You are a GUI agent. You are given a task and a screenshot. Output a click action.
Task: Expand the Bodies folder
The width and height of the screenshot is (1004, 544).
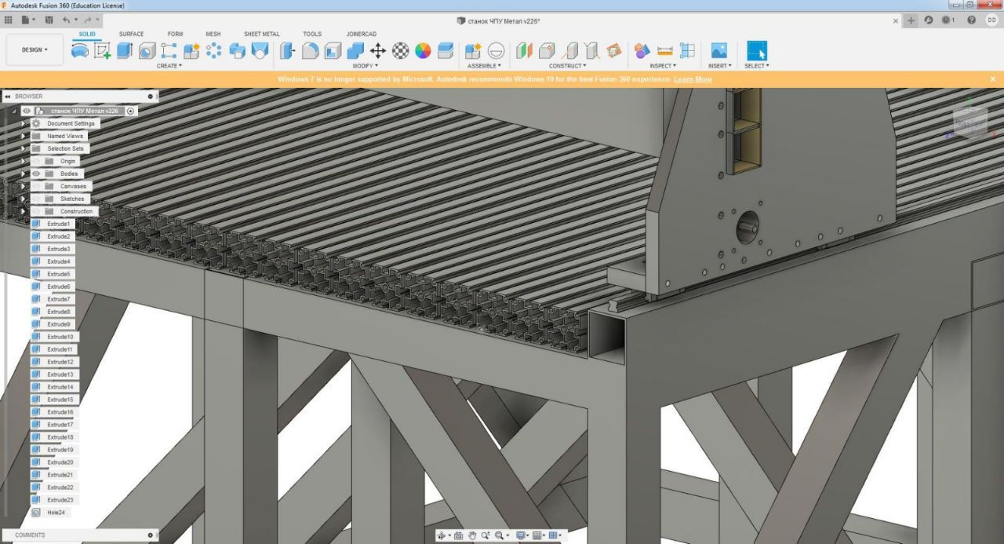[x=23, y=173]
